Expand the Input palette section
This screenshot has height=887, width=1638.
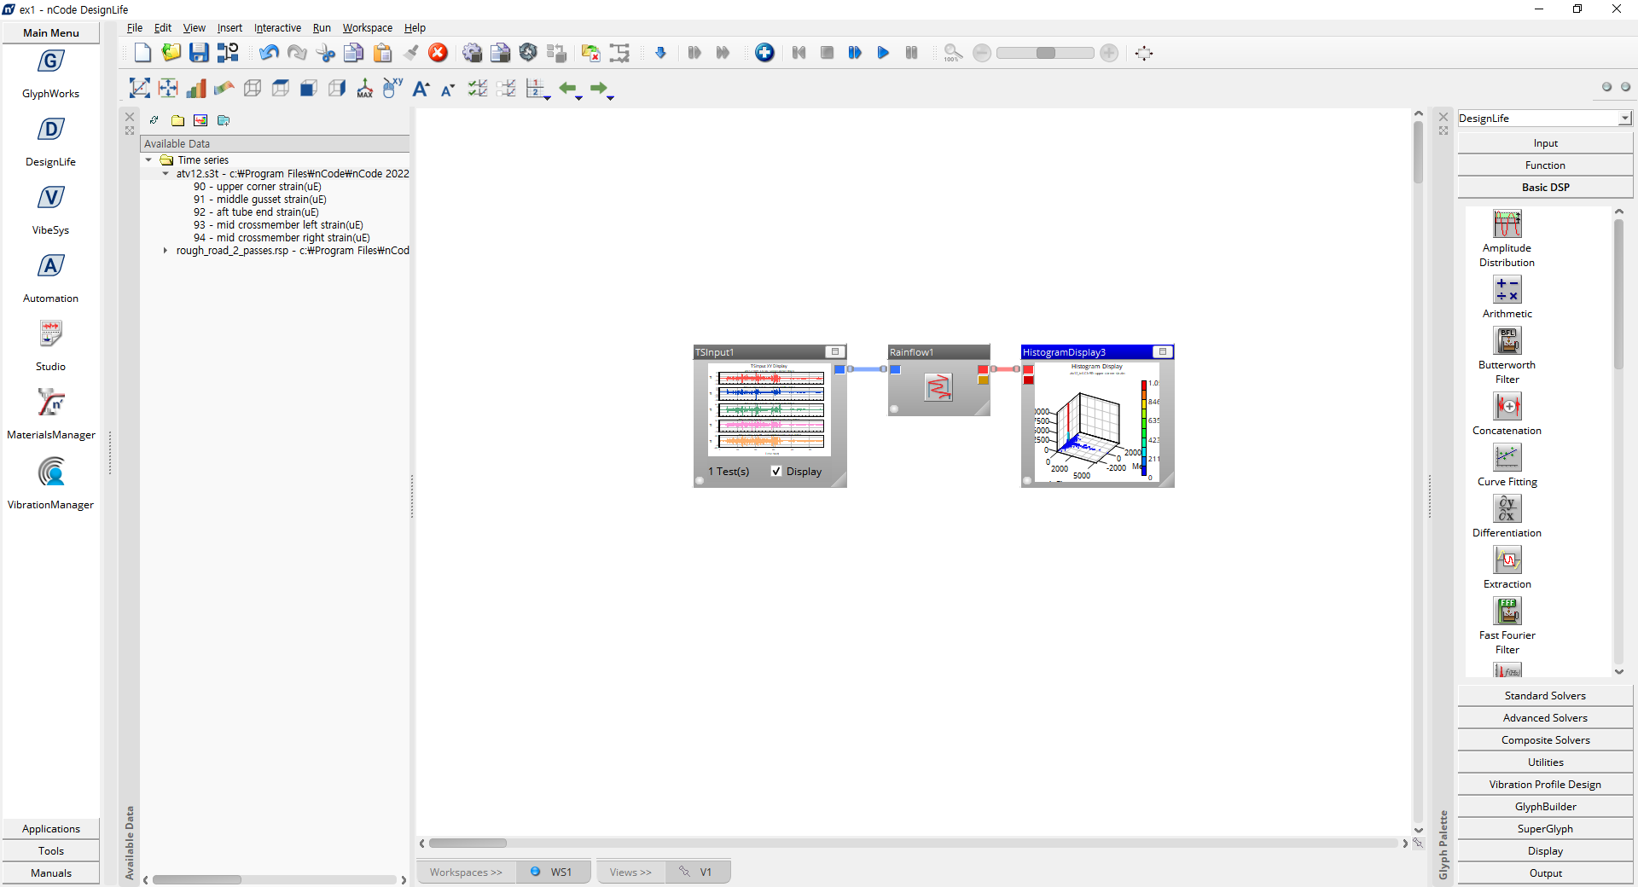1545,143
